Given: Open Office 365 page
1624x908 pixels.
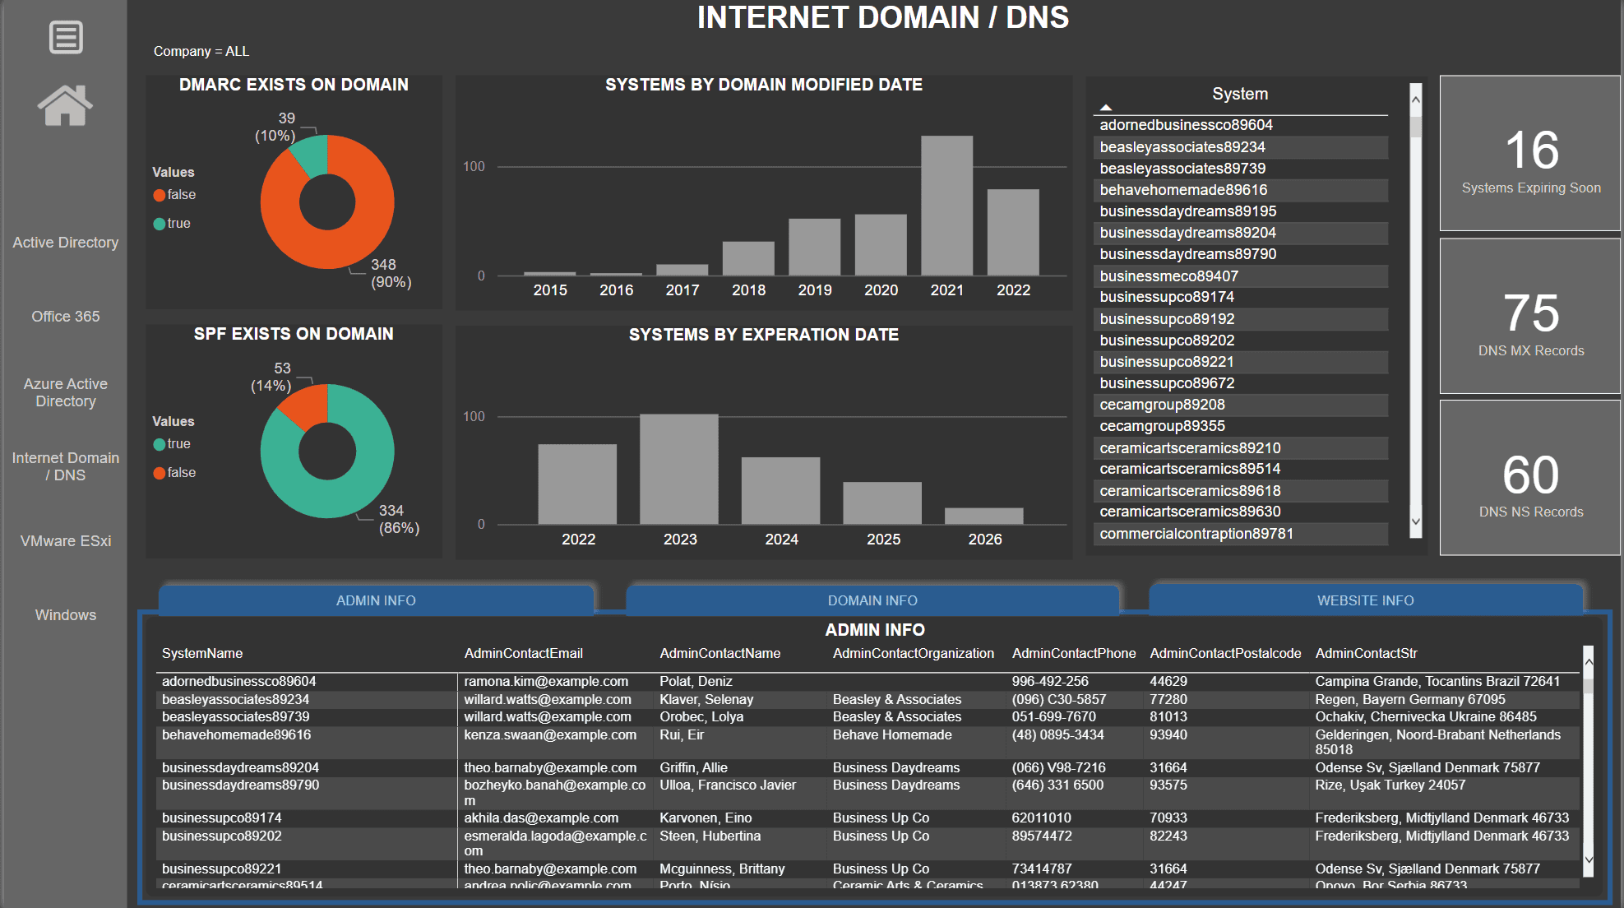Looking at the screenshot, I should tap(66, 317).
